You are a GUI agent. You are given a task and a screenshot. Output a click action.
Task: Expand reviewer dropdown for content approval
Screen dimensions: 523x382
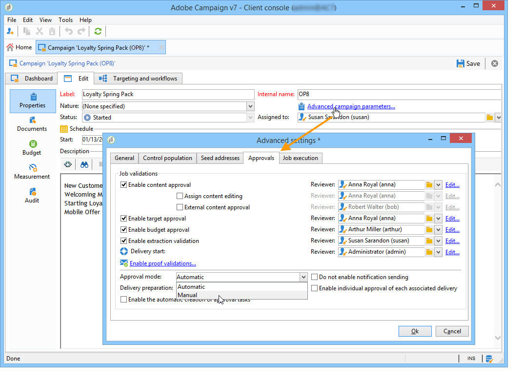[438, 185]
